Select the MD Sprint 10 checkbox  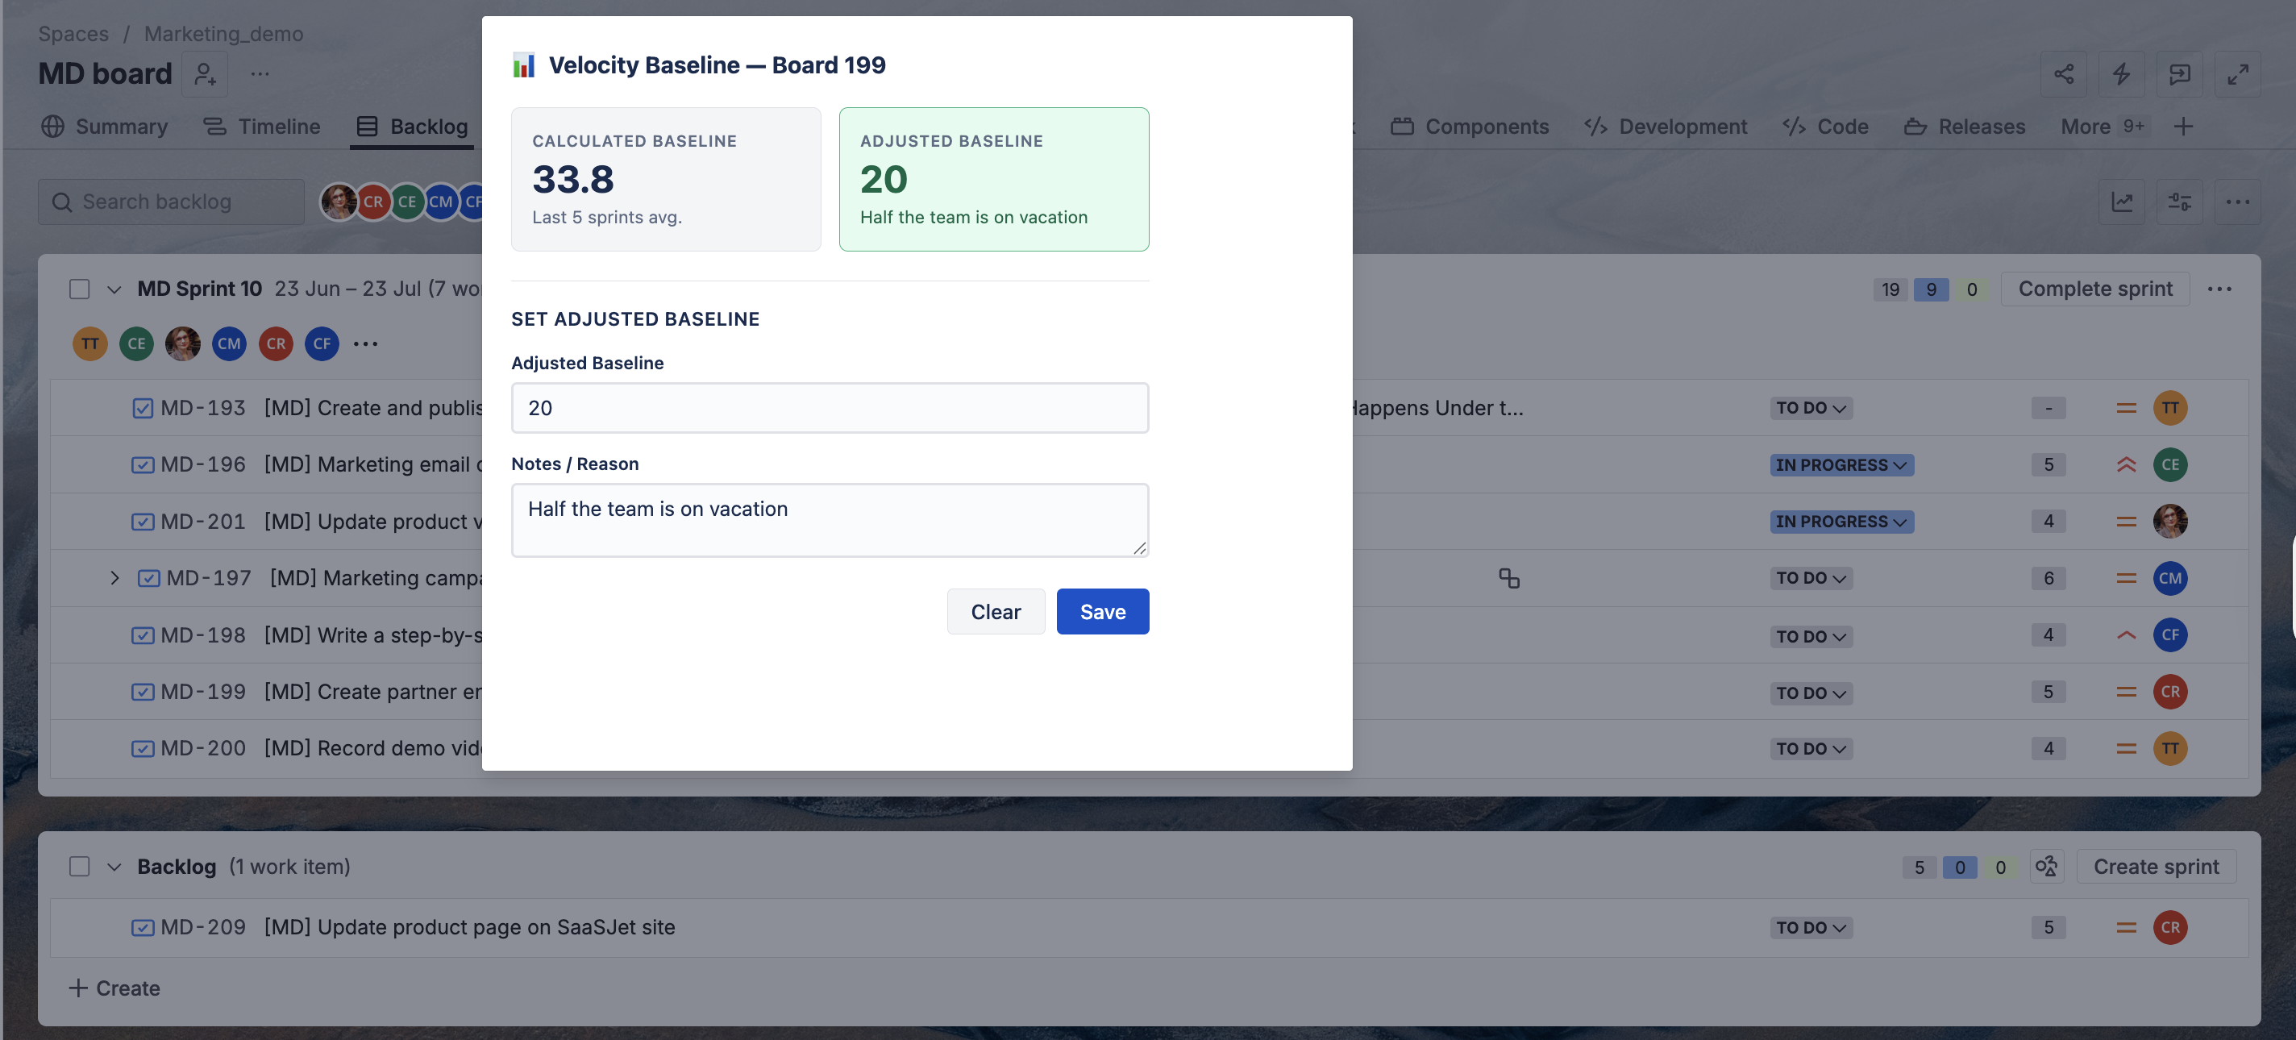(79, 289)
